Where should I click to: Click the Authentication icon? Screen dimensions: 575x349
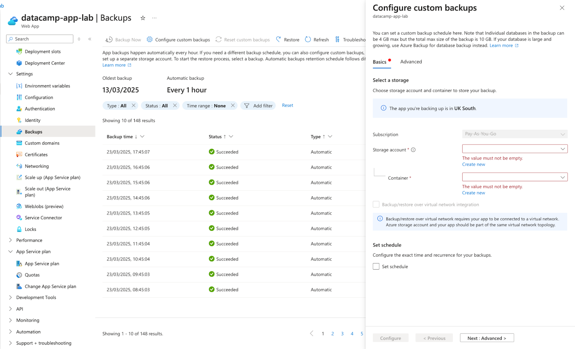19,109
